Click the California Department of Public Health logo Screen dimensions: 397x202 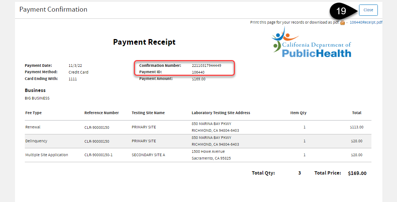(311, 42)
